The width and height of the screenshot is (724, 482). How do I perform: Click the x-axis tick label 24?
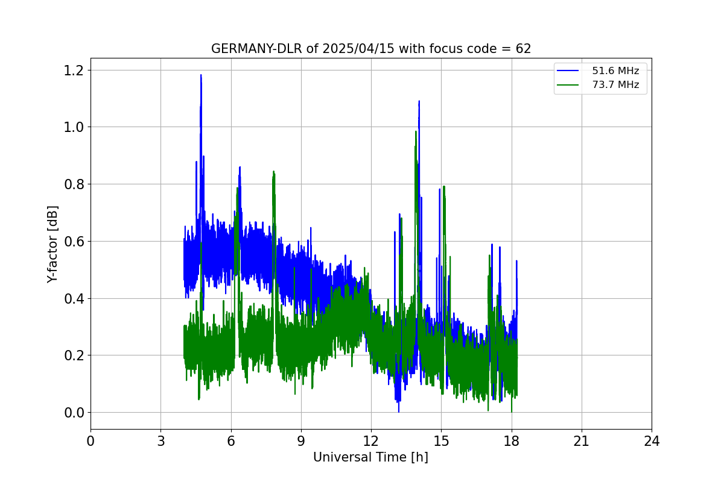click(x=652, y=441)
